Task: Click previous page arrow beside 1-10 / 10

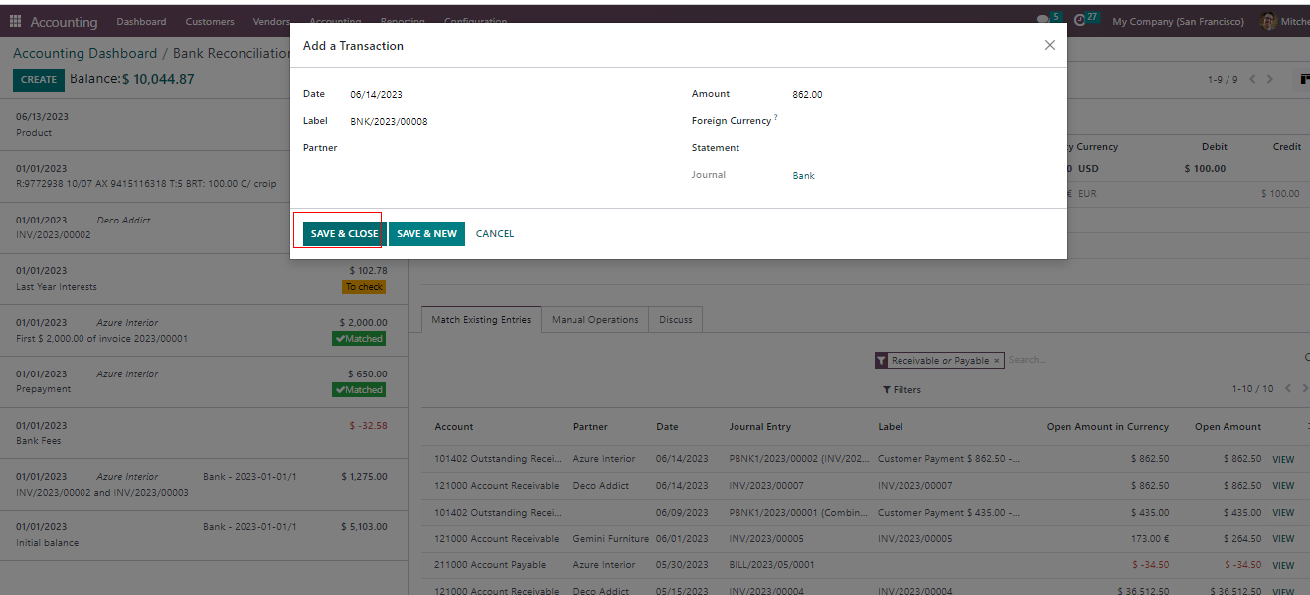Action: tap(1288, 389)
